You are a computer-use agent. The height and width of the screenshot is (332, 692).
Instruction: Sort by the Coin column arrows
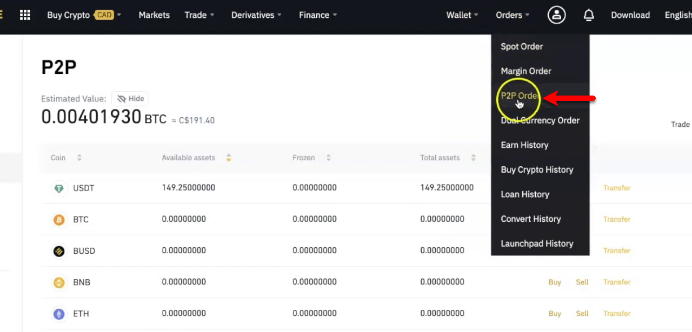pyautogui.click(x=79, y=158)
